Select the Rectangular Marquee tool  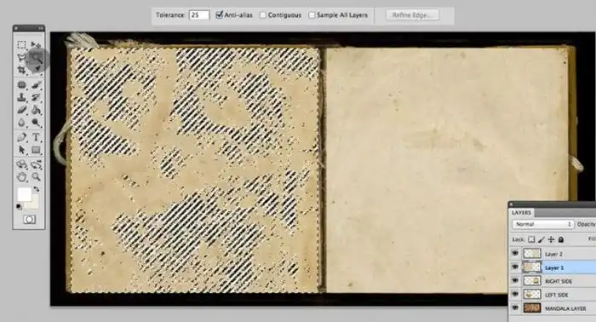tap(21, 44)
